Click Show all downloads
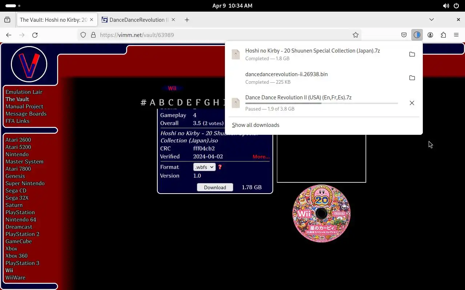This screenshot has width=465, height=290. (256, 125)
